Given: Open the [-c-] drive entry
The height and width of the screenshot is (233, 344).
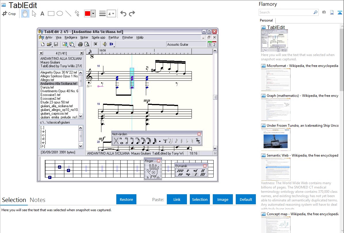Looking at the screenshot, I should (x=43, y=135).
